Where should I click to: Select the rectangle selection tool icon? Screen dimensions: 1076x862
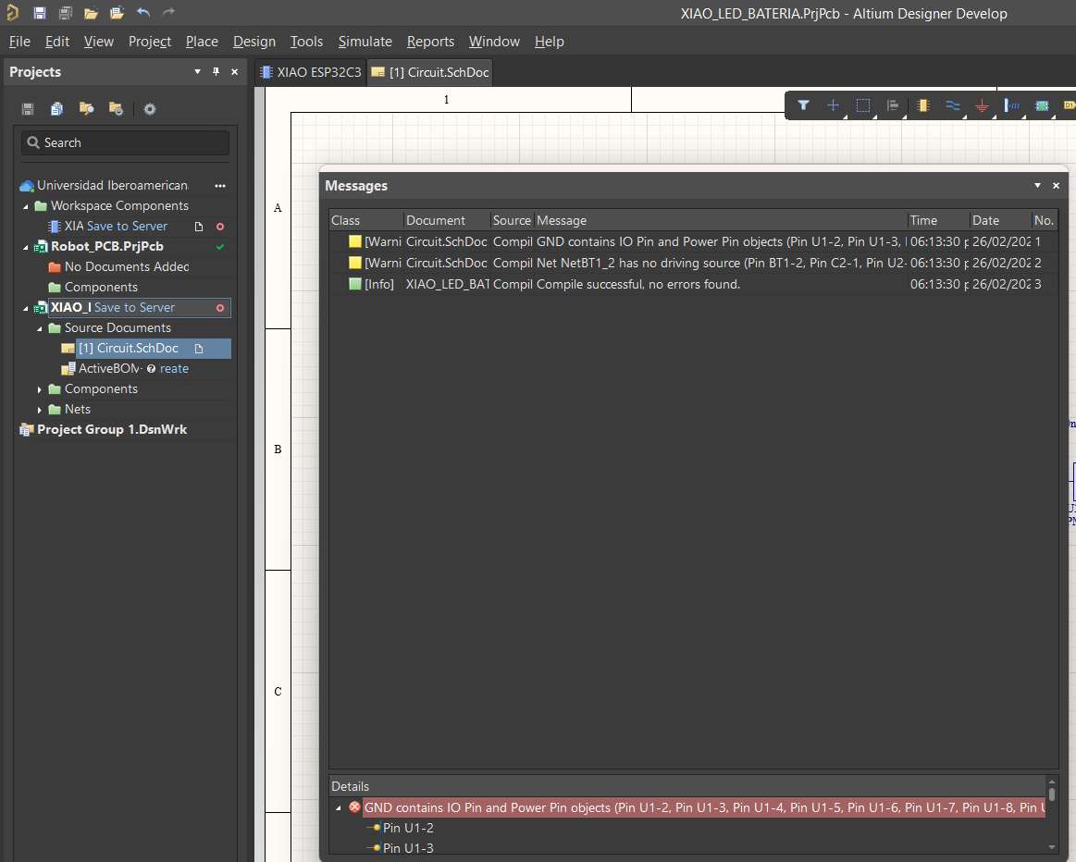(x=862, y=105)
